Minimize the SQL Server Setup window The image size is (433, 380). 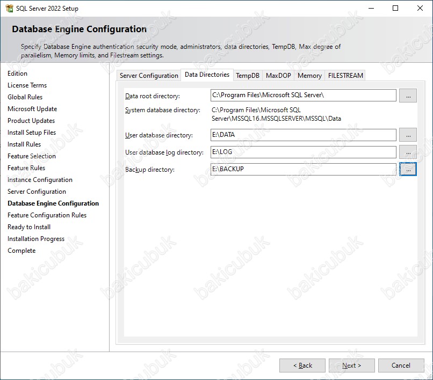tap(371, 8)
